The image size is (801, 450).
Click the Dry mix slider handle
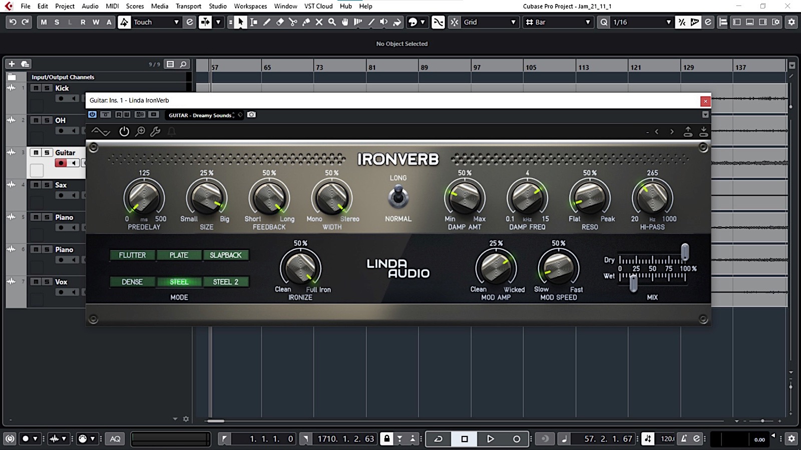pyautogui.click(x=685, y=252)
